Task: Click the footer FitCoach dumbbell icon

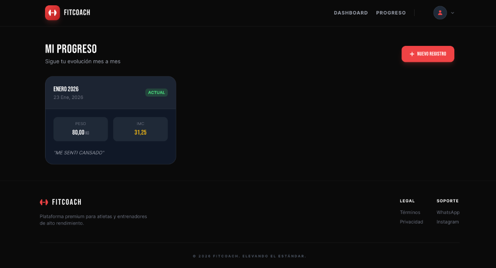Action: (44, 202)
